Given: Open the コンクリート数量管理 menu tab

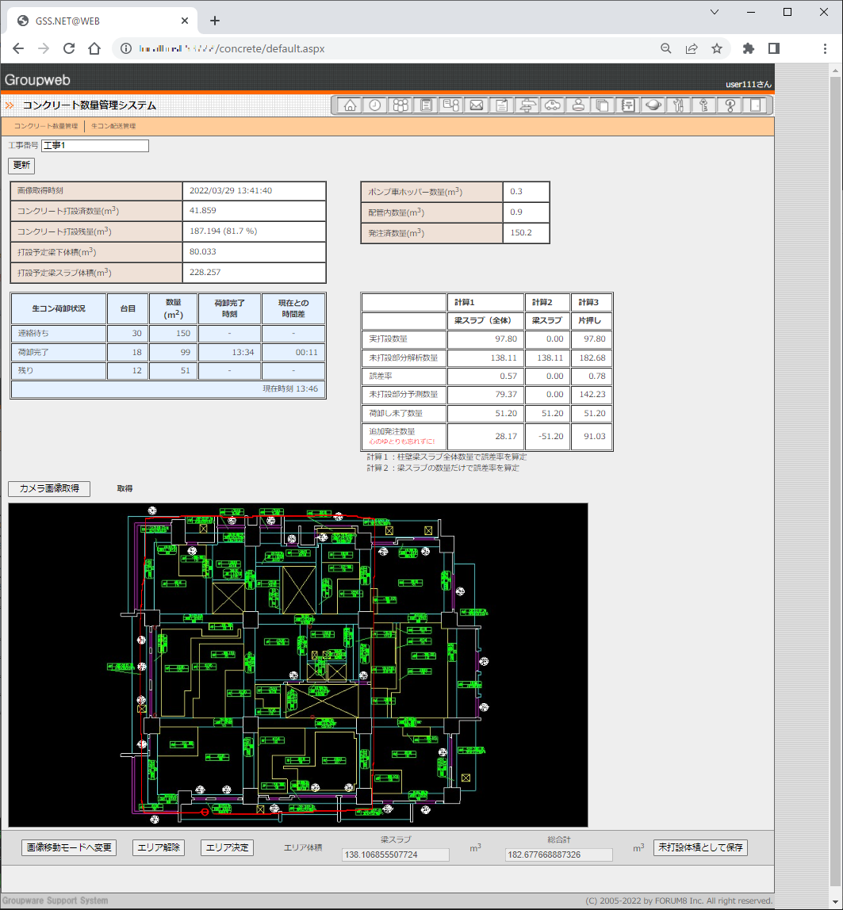Looking at the screenshot, I should tap(46, 126).
